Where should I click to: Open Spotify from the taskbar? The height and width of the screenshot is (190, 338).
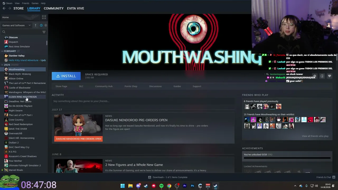[x=161, y=186]
